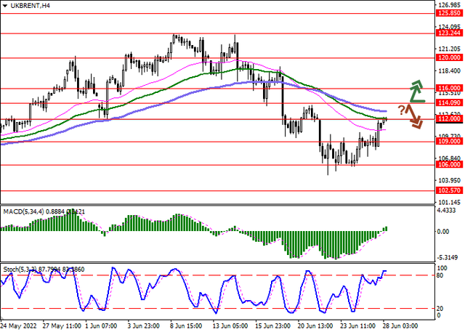Select the 123.244 red price label

click(x=450, y=33)
